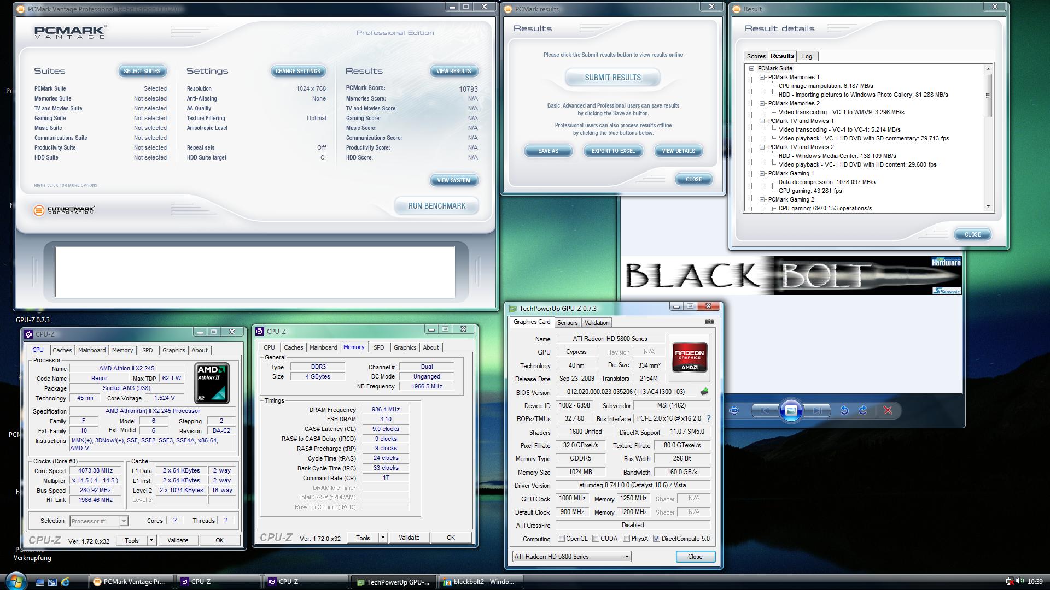Click the GPU-Z BIOS save chip icon
The height and width of the screenshot is (590, 1050).
point(704,392)
